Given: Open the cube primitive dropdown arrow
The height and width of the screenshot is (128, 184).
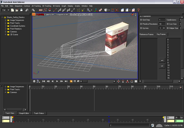Looking at the screenshot, I should click(x=109, y=10).
